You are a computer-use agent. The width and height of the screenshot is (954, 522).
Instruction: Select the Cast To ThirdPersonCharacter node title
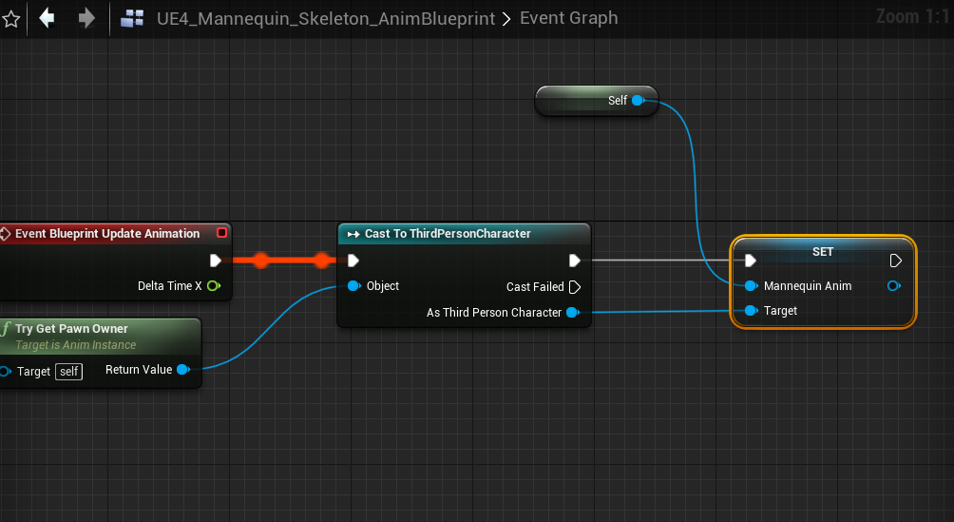tap(448, 233)
